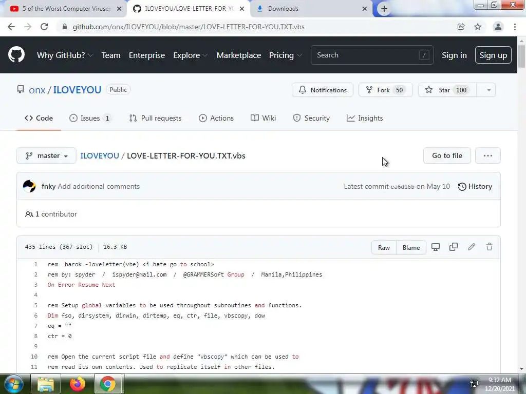Open the Issues tab
The height and width of the screenshot is (394, 526).
pyautogui.click(x=89, y=119)
